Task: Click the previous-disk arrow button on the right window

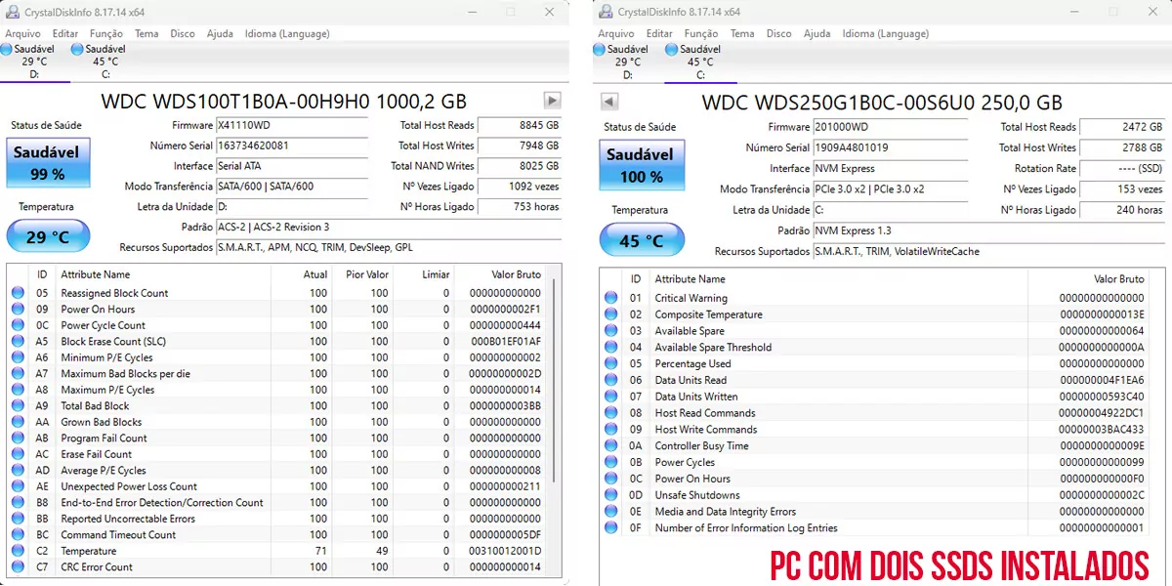Action: click(x=610, y=101)
